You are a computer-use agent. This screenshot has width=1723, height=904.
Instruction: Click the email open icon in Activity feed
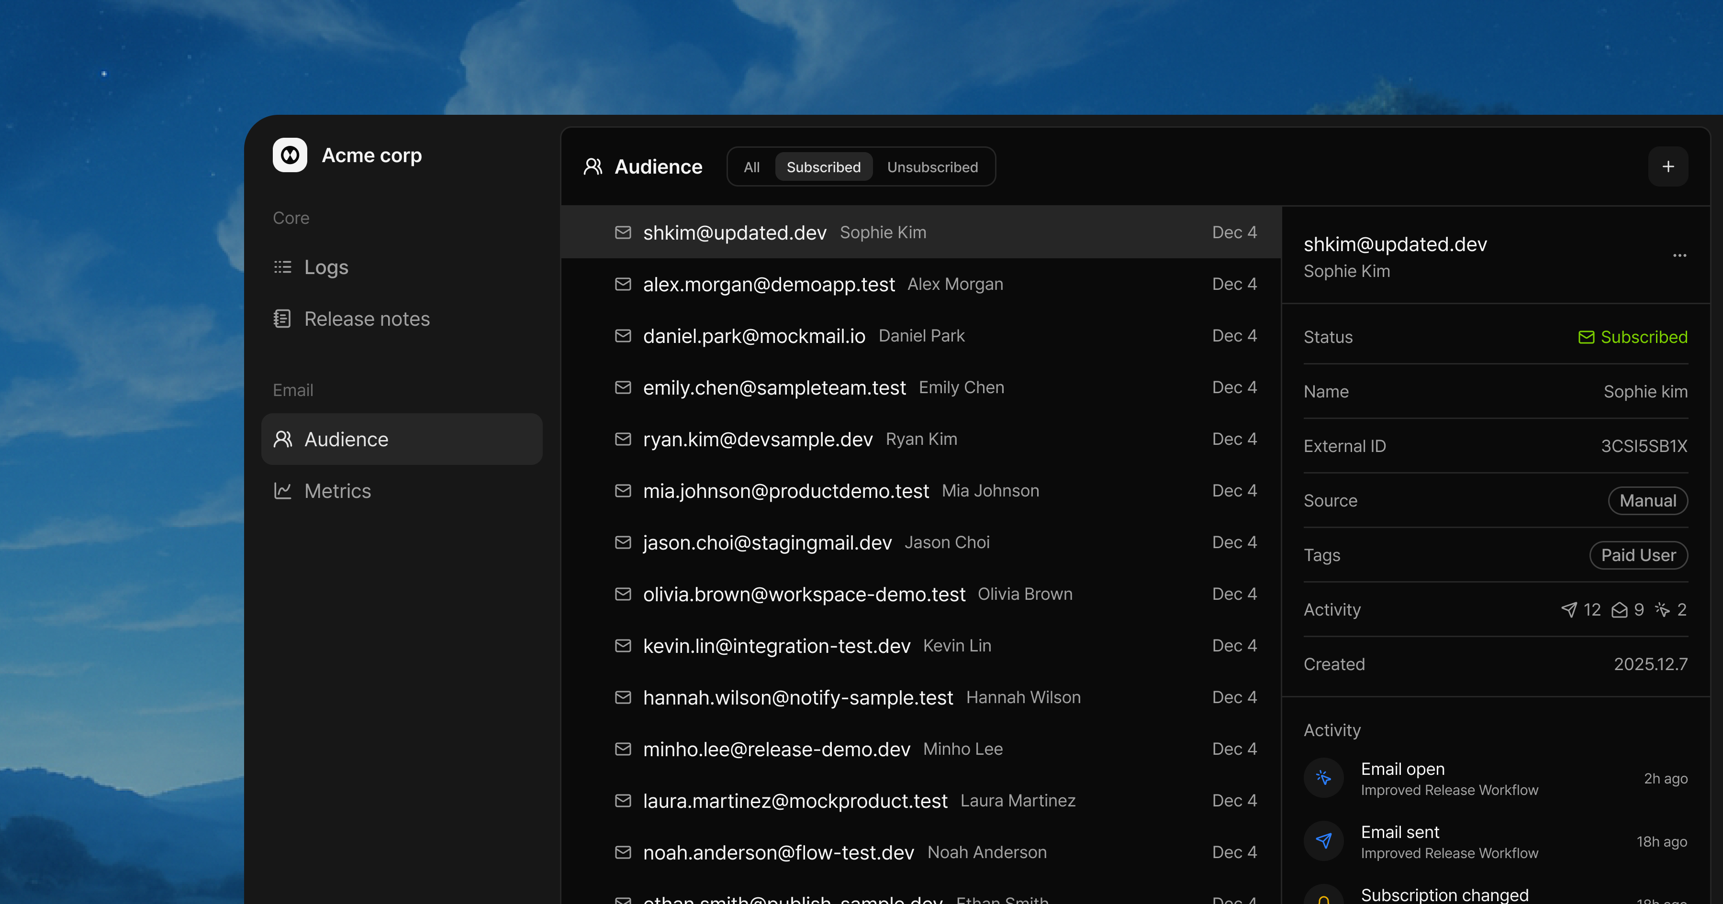click(x=1323, y=778)
